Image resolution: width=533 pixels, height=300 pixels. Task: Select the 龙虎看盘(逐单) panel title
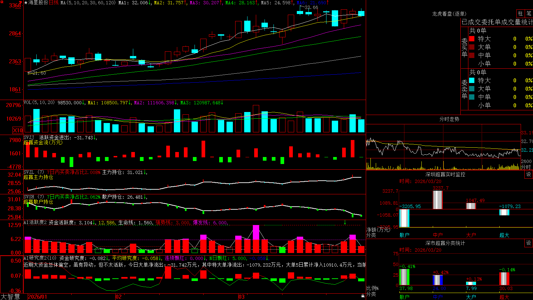click(x=449, y=14)
